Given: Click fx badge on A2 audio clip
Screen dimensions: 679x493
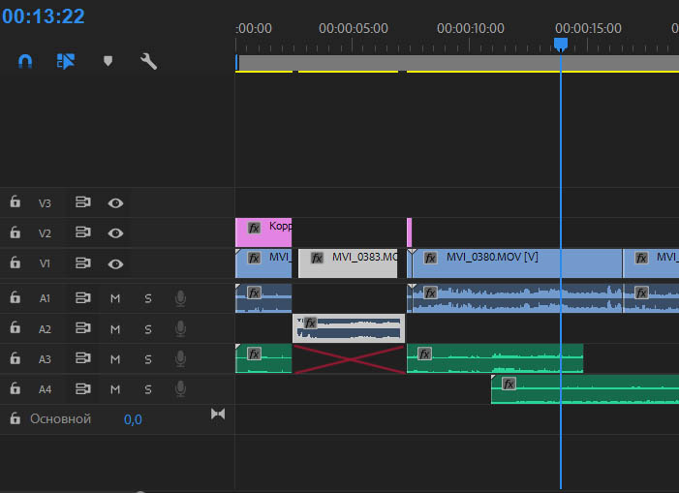Looking at the screenshot, I should 310,323.
